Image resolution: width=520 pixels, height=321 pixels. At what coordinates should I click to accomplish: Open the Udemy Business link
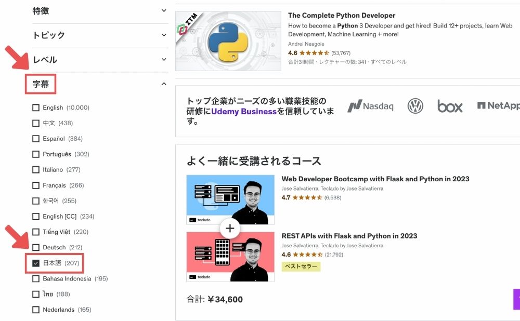[x=244, y=111]
